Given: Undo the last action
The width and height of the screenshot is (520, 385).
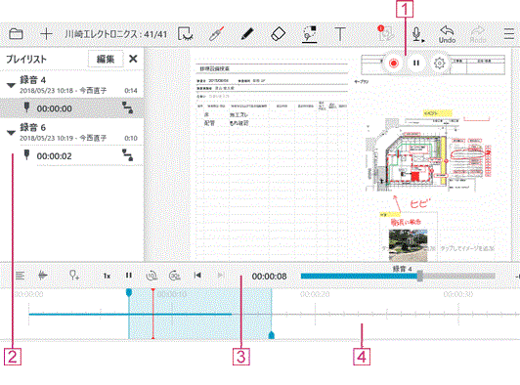Looking at the screenshot, I should pos(447,34).
